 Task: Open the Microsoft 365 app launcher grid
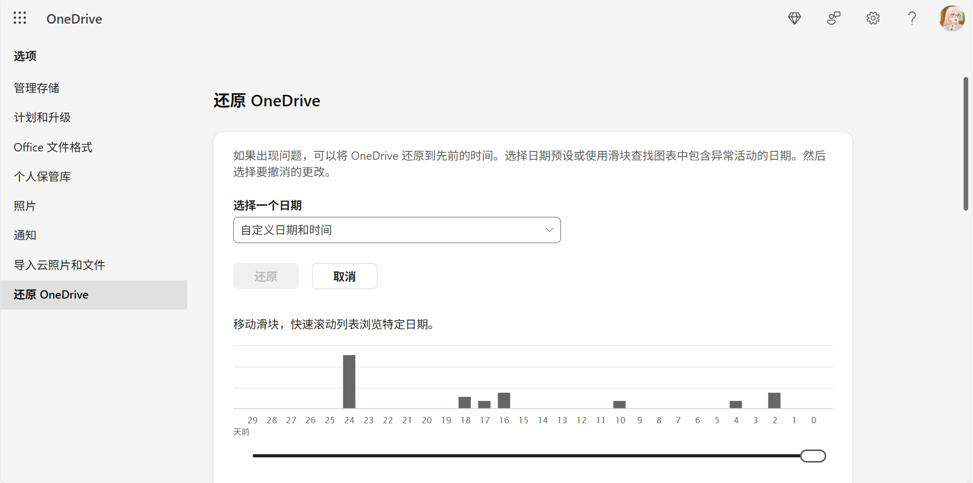pos(19,18)
